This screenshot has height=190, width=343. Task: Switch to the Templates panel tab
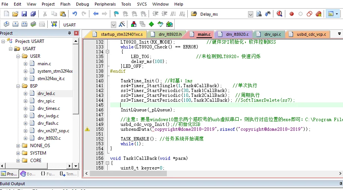[68, 174]
